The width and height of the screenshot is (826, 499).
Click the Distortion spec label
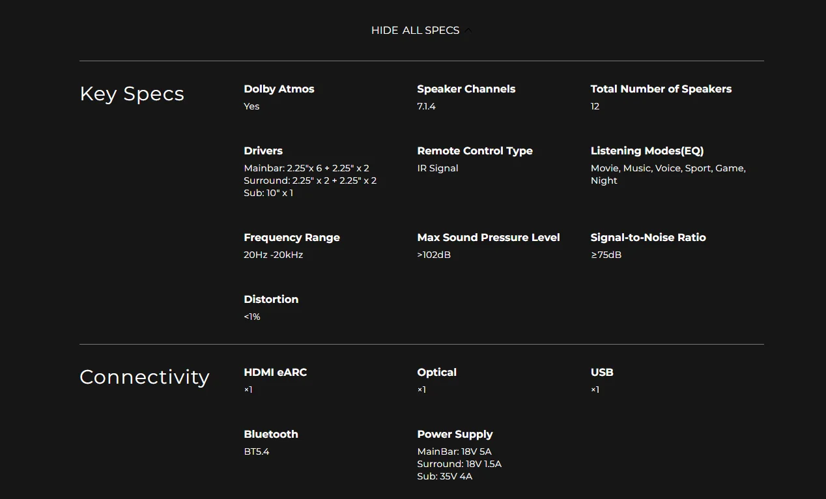271,300
